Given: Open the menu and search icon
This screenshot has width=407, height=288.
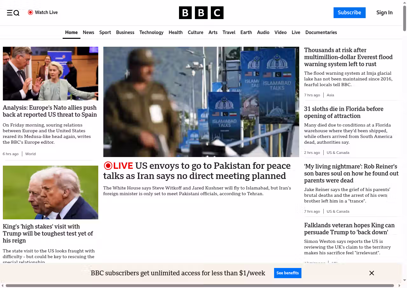Looking at the screenshot, I should (13, 13).
